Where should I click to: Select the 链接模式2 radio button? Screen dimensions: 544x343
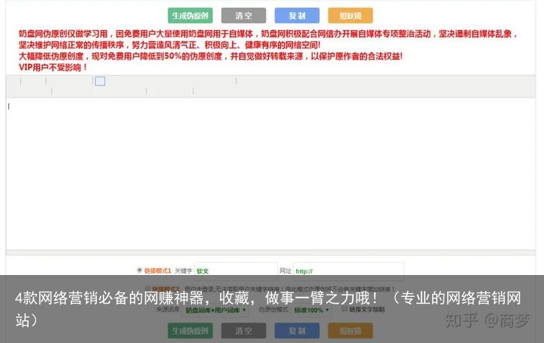tap(147, 288)
